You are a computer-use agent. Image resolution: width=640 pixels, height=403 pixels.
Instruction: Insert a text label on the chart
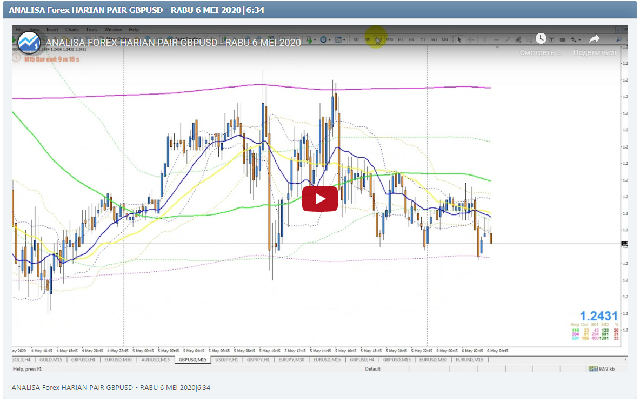click(x=551, y=39)
